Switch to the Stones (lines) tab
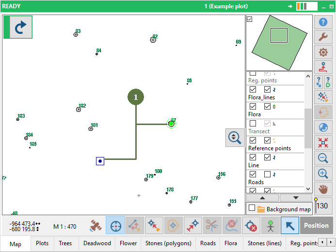 [264, 243]
